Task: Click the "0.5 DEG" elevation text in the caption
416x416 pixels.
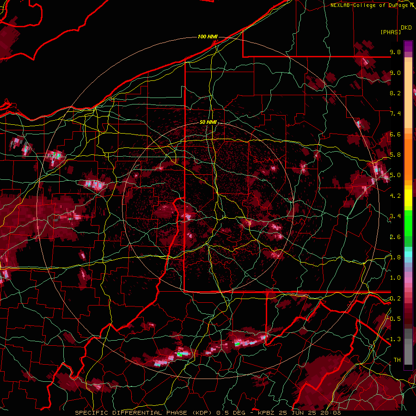Action: pyautogui.click(x=230, y=413)
